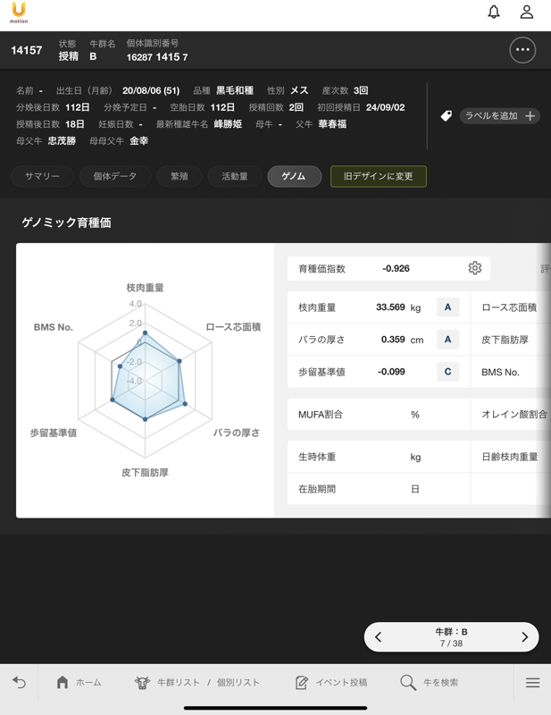Open the 繁殖 tab
Image resolution: width=551 pixels, height=715 pixels.
click(179, 176)
